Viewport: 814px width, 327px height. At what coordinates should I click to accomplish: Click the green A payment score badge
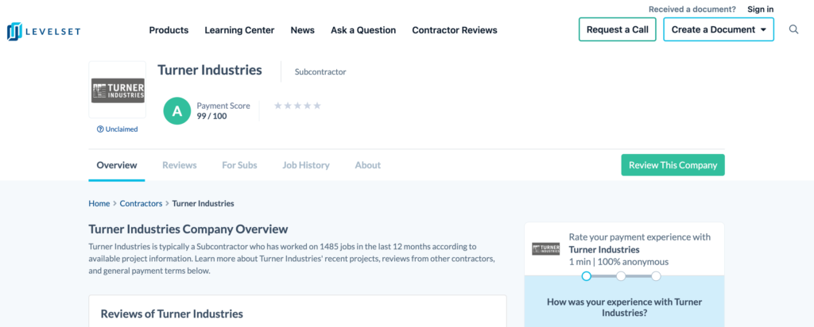pyautogui.click(x=176, y=111)
